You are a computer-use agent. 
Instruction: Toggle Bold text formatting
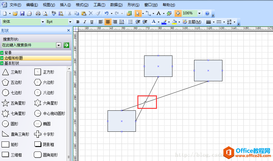click(78, 22)
